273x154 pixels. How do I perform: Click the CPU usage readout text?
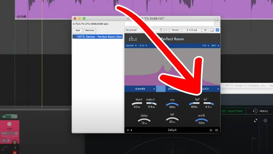(x=91, y=24)
